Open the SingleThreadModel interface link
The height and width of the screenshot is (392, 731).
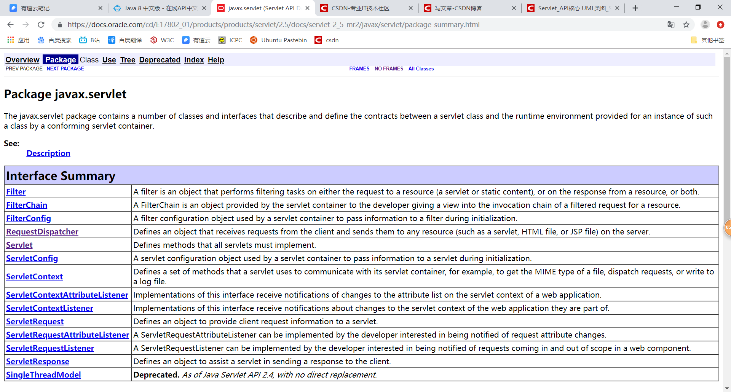point(43,375)
